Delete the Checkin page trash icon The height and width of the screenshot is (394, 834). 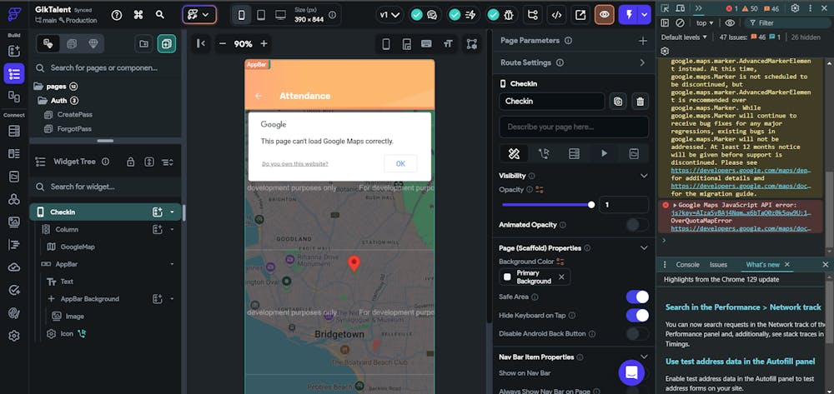coord(641,102)
